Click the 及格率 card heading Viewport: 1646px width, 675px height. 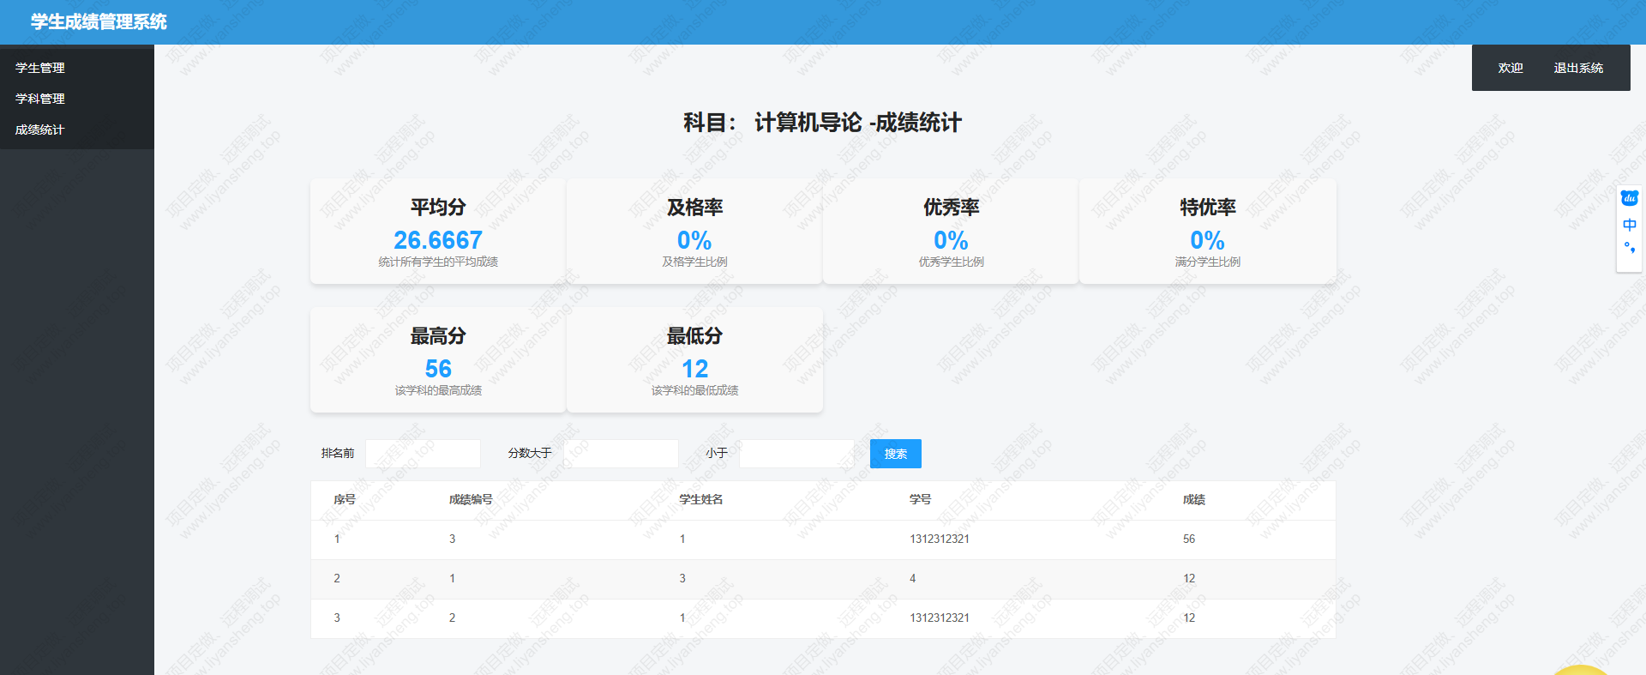[x=694, y=207]
